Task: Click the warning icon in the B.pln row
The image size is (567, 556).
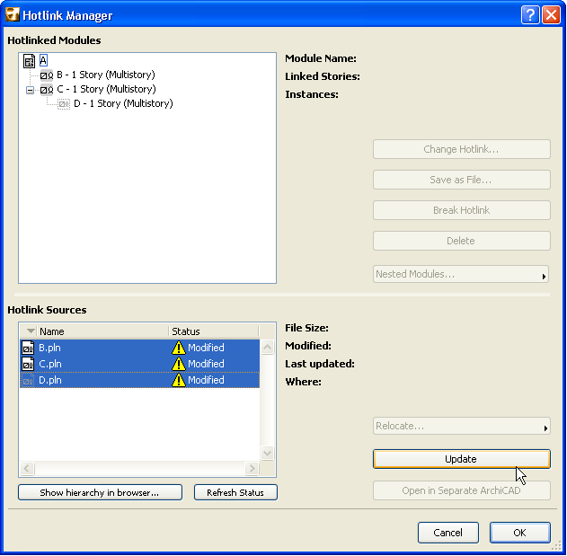Action: [179, 349]
